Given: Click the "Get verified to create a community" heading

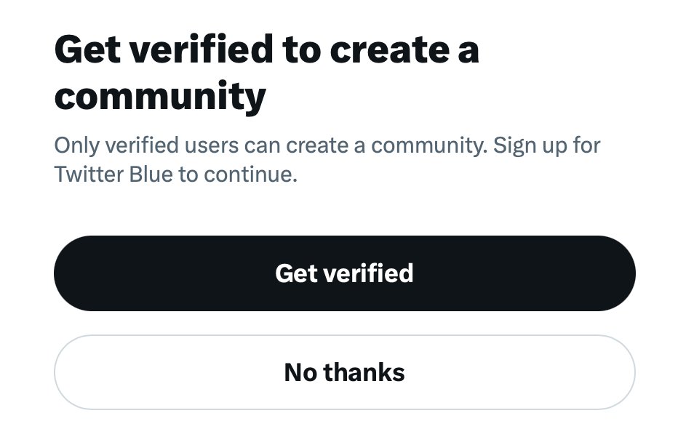Looking at the screenshot, I should [266, 73].
